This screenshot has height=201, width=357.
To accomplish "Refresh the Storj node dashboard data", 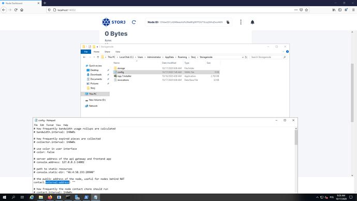I will point(134,22).
